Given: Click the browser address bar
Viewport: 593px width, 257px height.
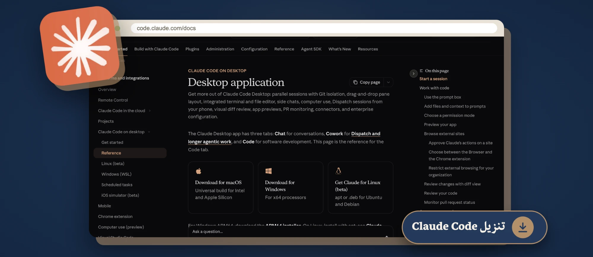Looking at the screenshot, I should click(314, 28).
